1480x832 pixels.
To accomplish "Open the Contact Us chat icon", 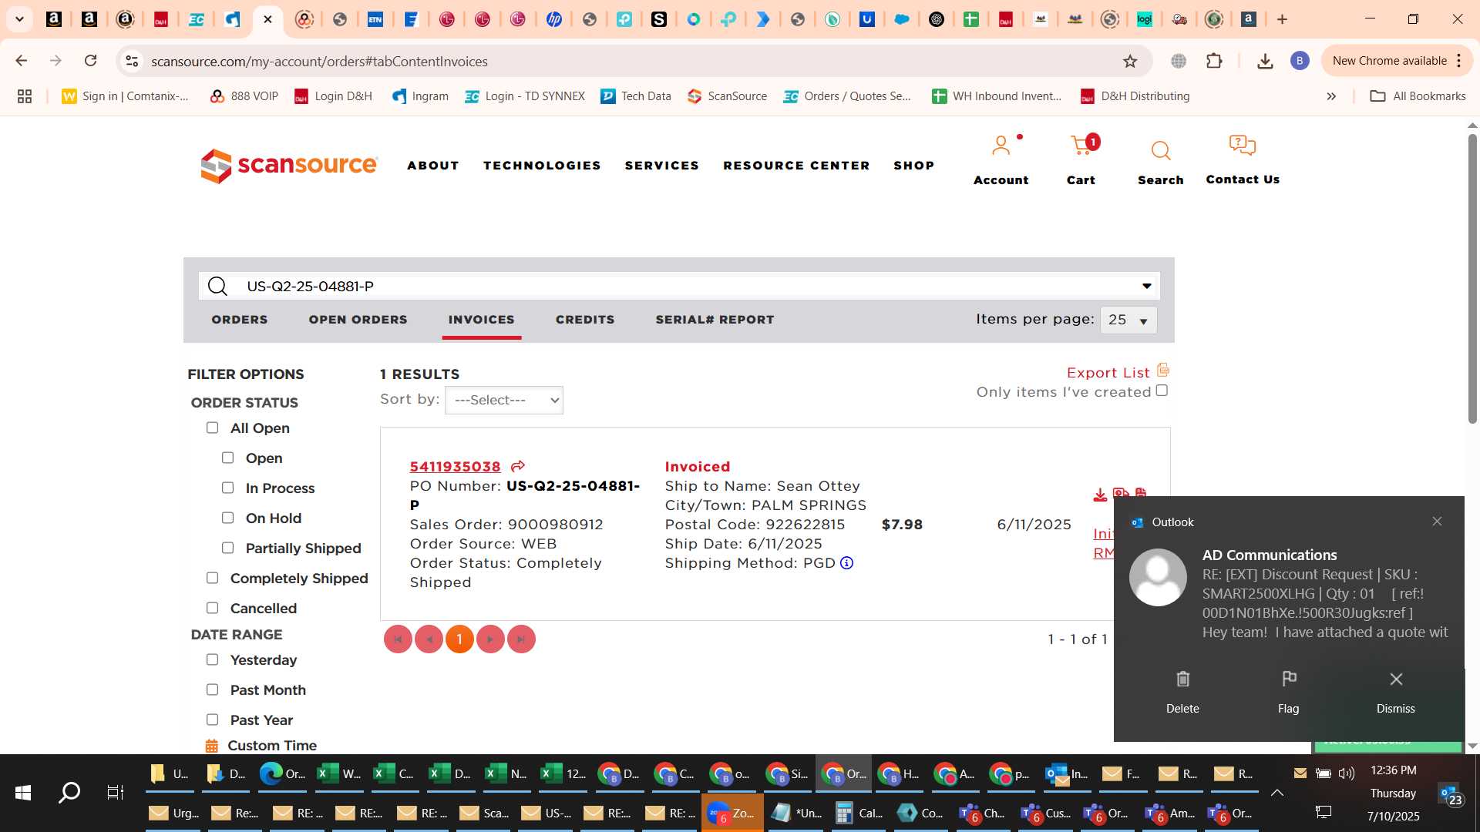I will [x=1242, y=146].
